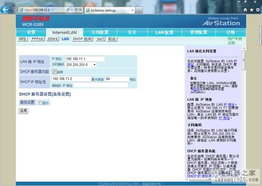Open the 诊断 tab
The width and height of the screenshot is (262, 186).
click(231, 32)
